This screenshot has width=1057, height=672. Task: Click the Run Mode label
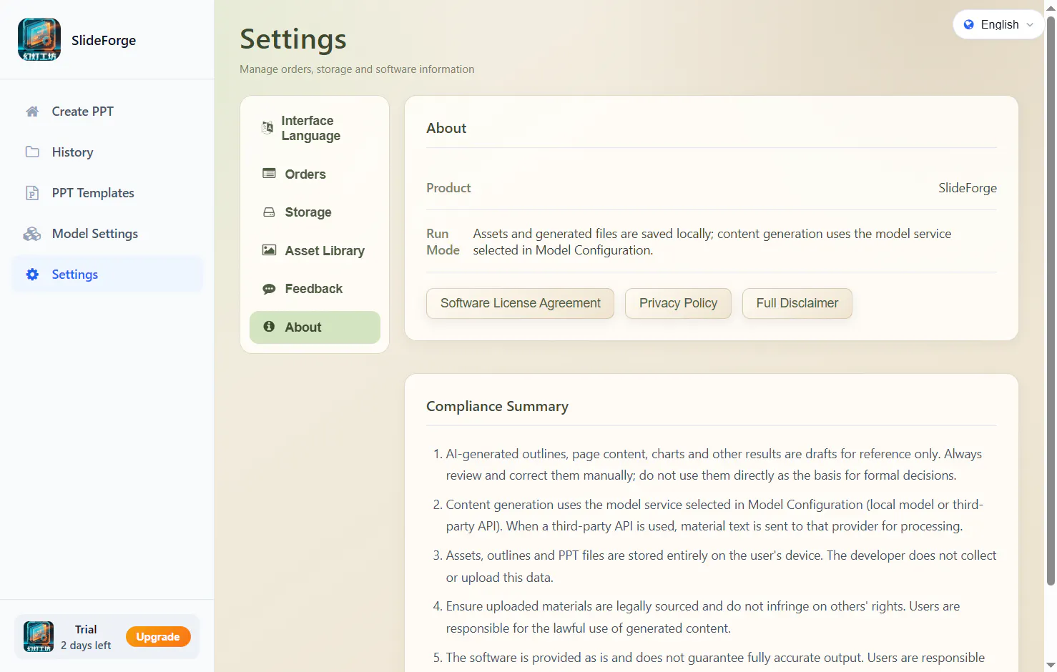coord(443,242)
